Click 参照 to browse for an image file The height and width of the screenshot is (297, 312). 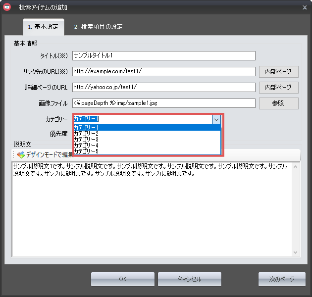278,103
